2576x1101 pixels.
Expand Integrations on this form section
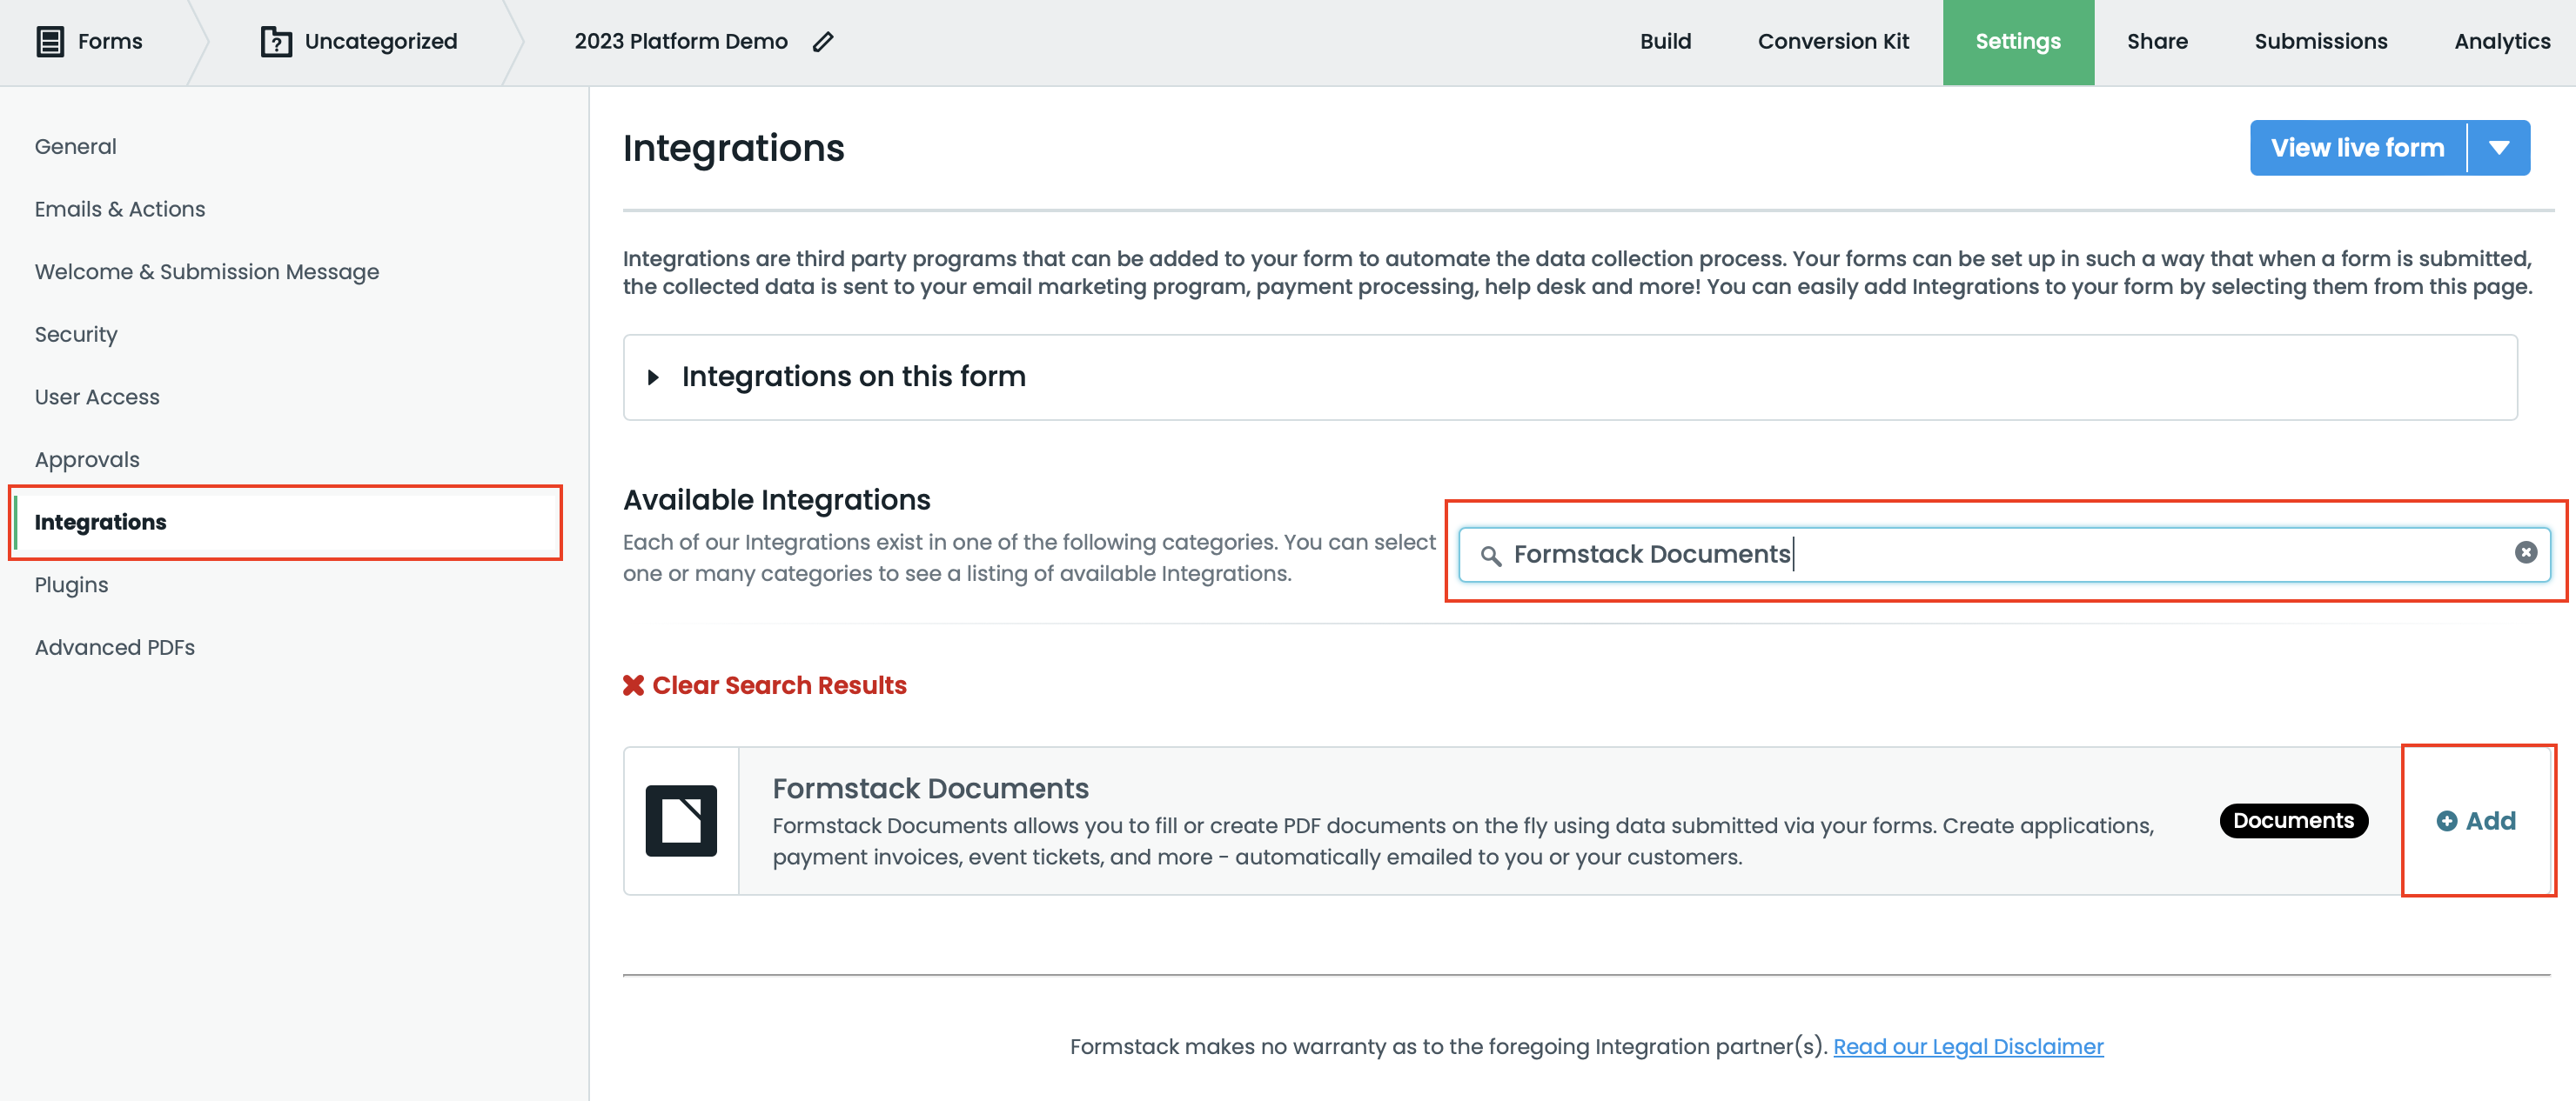pos(653,377)
